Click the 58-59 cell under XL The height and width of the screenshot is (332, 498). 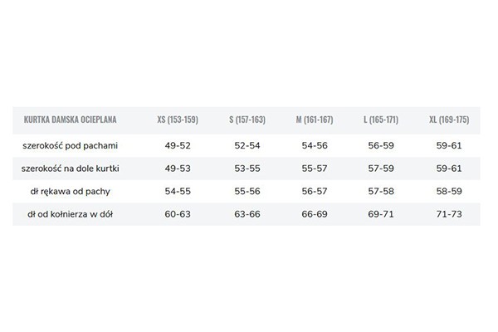tap(449, 191)
